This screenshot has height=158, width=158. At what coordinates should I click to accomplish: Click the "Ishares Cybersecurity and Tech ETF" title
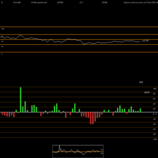(x=140, y=3)
